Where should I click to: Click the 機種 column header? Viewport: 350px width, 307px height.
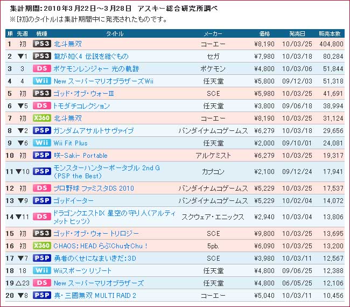[42, 34]
